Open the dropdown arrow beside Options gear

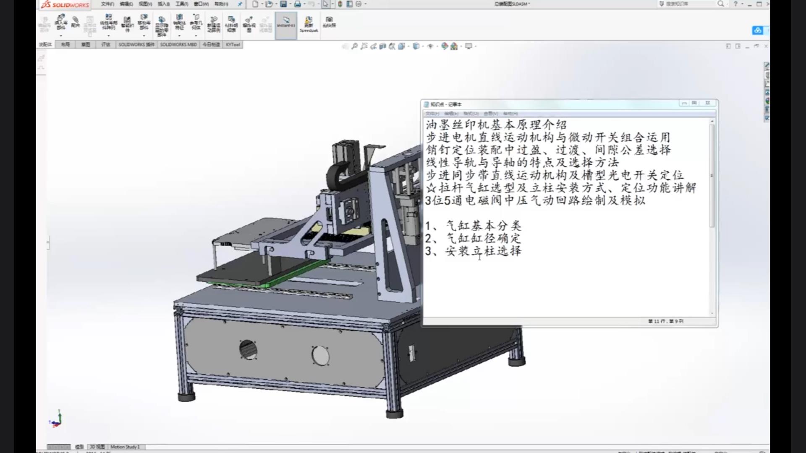(365, 4)
